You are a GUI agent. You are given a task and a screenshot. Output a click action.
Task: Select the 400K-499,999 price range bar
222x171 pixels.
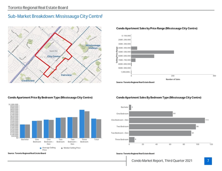click(134, 48)
